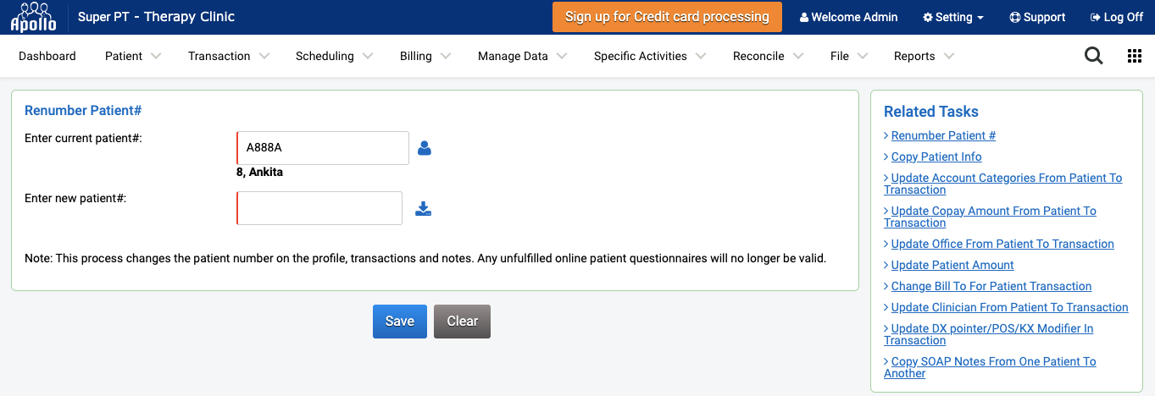Open the Specific Activities menu
Viewport: 1155px width, 396px height.
click(x=650, y=56)
